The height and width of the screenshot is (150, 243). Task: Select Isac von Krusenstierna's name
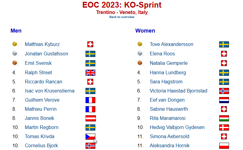pyautogui.click(x=50, y=91)
